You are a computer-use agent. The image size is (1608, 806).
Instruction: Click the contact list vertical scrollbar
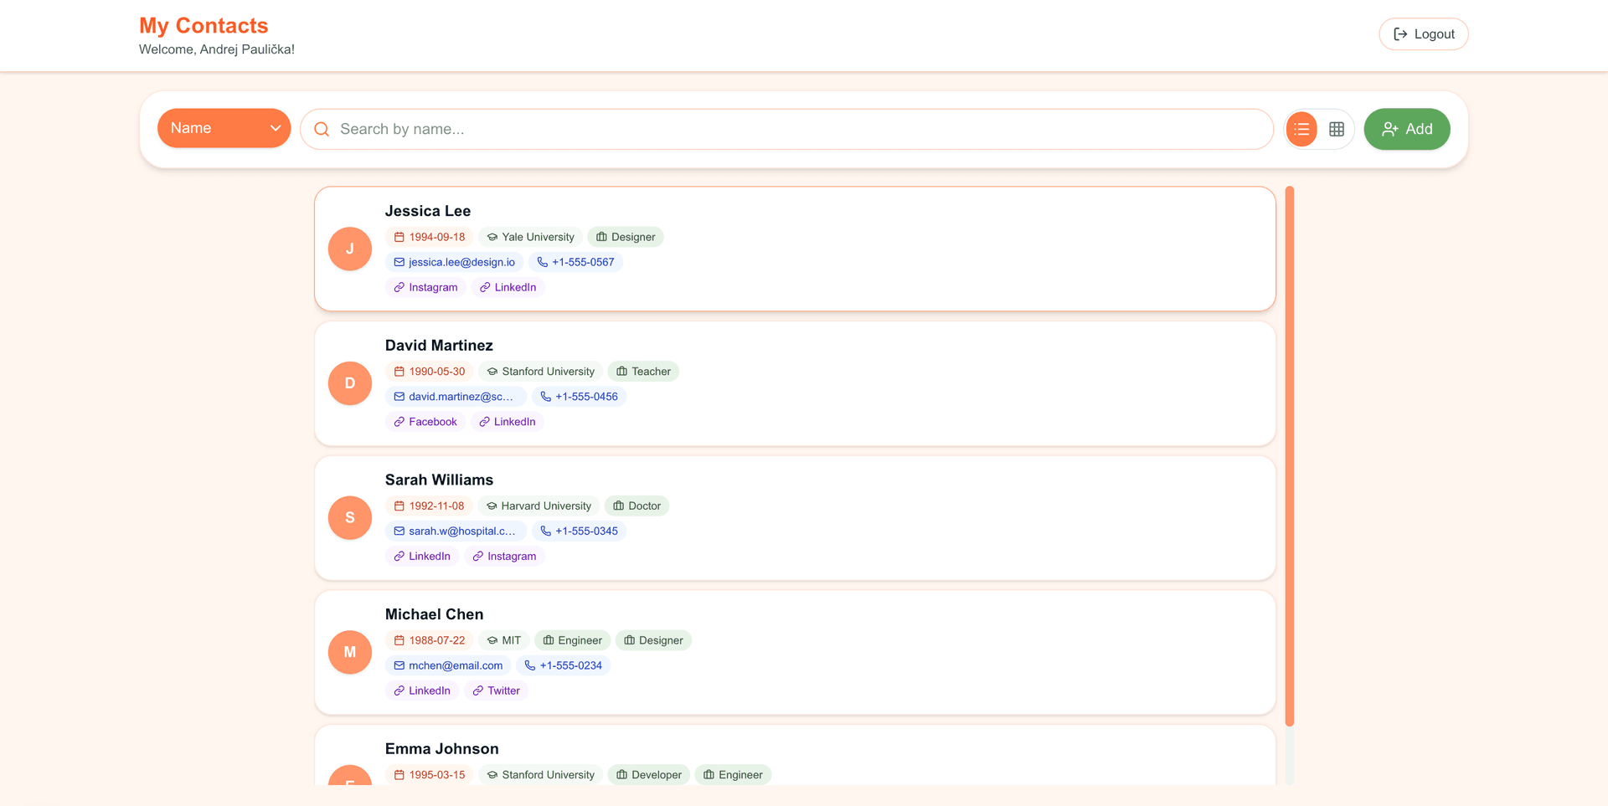(x=1290, y=456)
